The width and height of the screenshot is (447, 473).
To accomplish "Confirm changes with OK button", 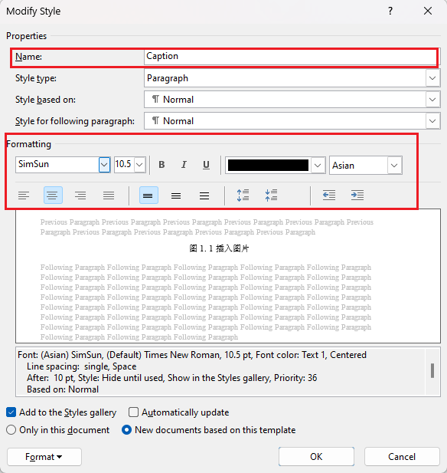I will point(316,456).
